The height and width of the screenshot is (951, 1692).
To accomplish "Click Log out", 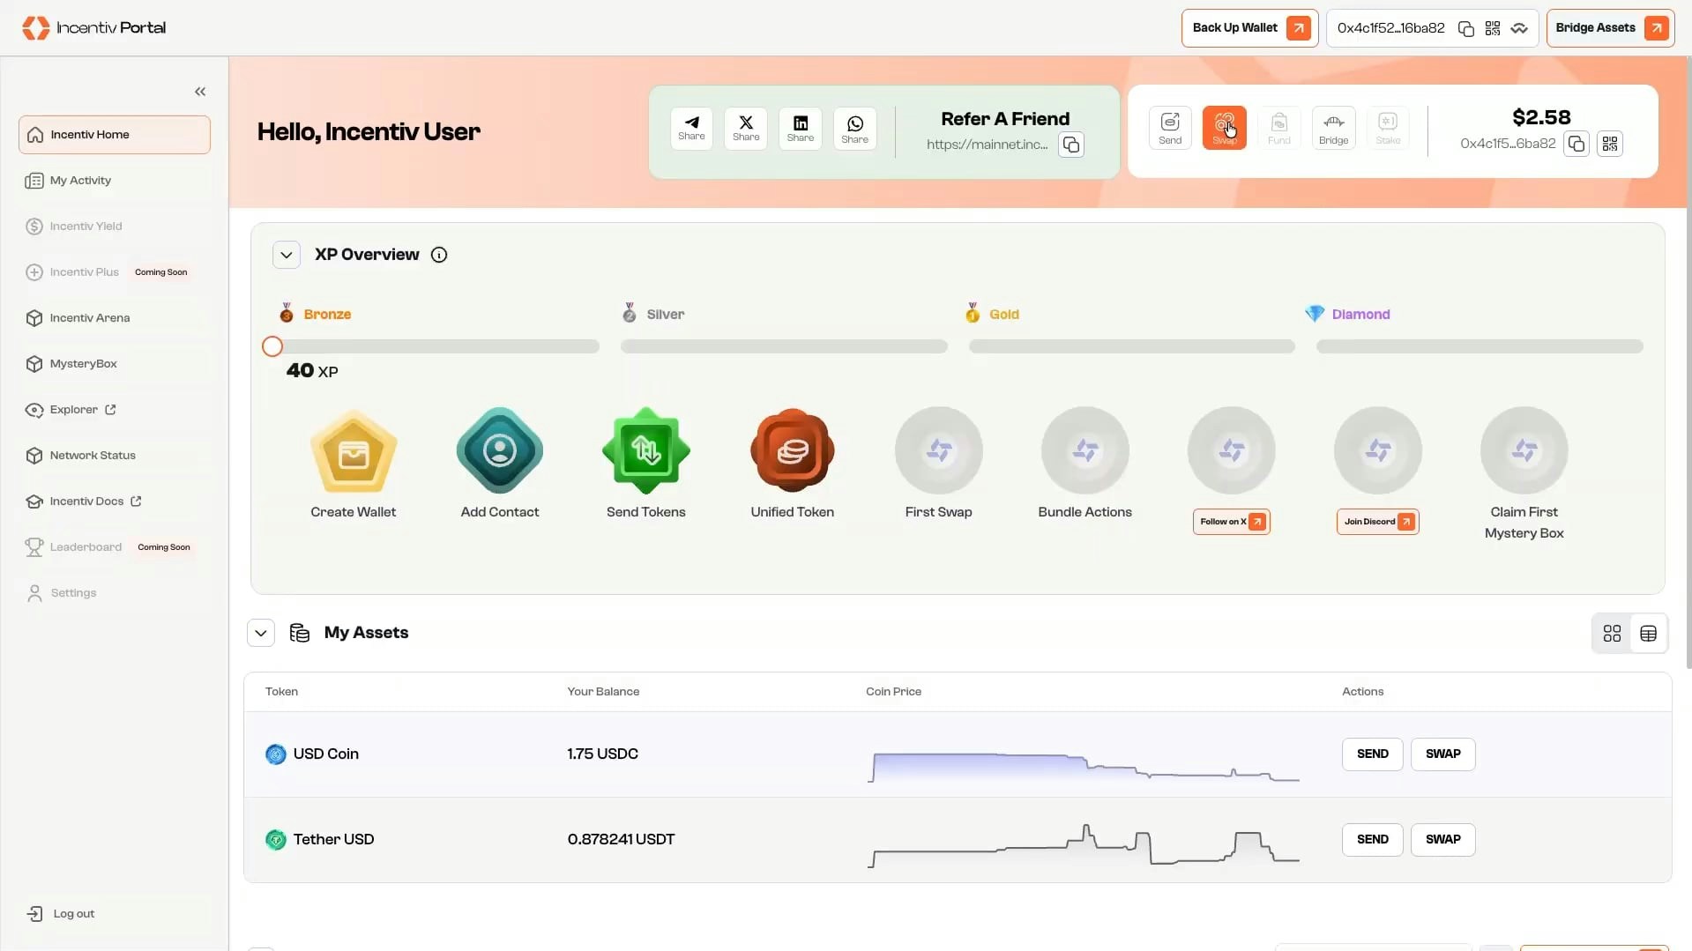I will pyautogui.click(x=115, y=914).
